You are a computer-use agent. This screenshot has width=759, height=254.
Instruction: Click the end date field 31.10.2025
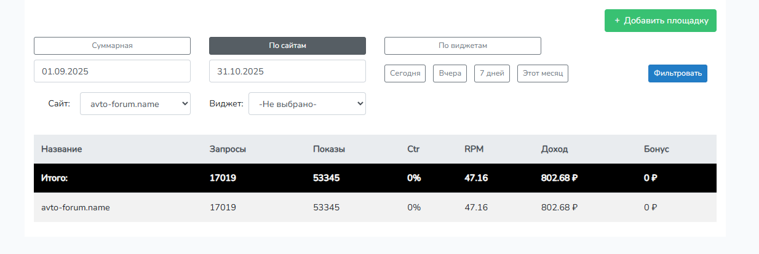(287, 71)
